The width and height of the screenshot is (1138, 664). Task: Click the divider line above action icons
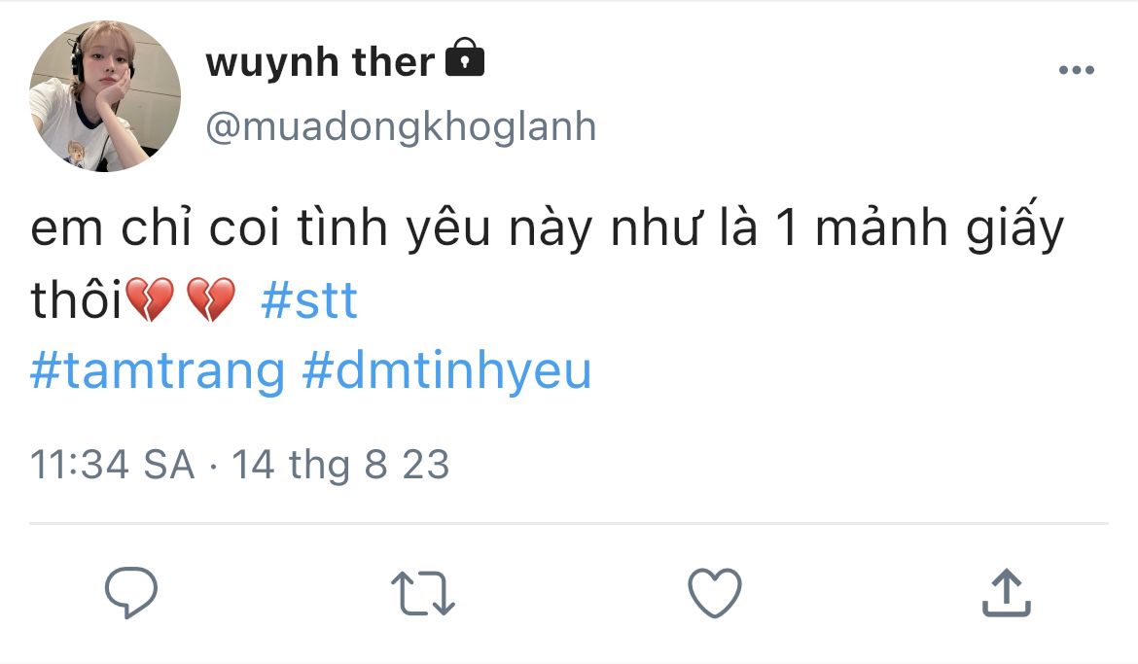[x=568, y=524]
